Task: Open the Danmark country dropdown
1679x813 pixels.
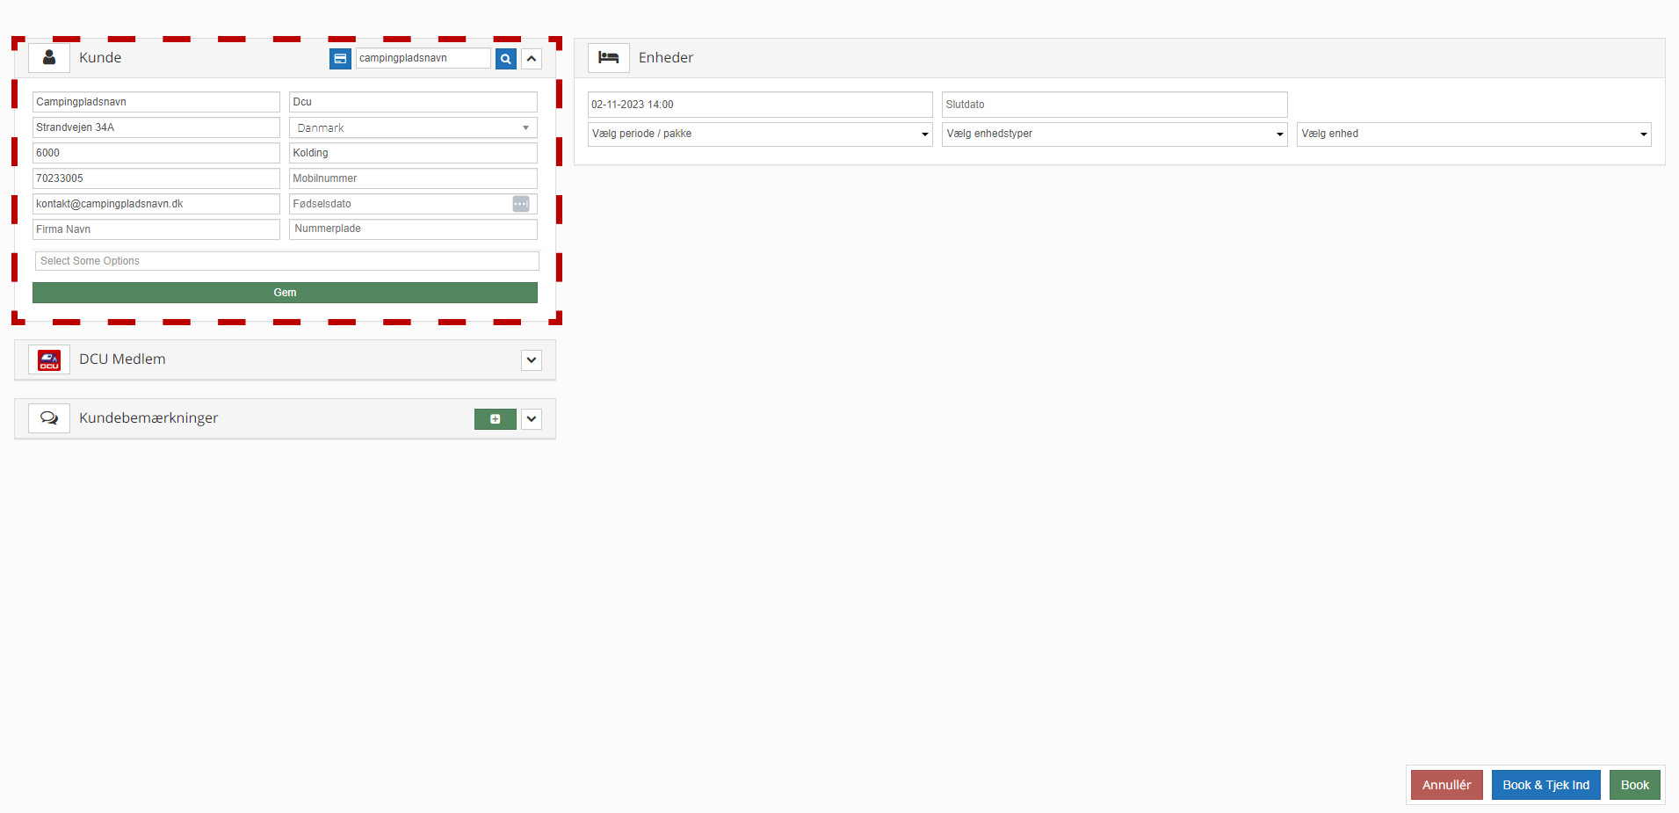Action: [413, 128]
